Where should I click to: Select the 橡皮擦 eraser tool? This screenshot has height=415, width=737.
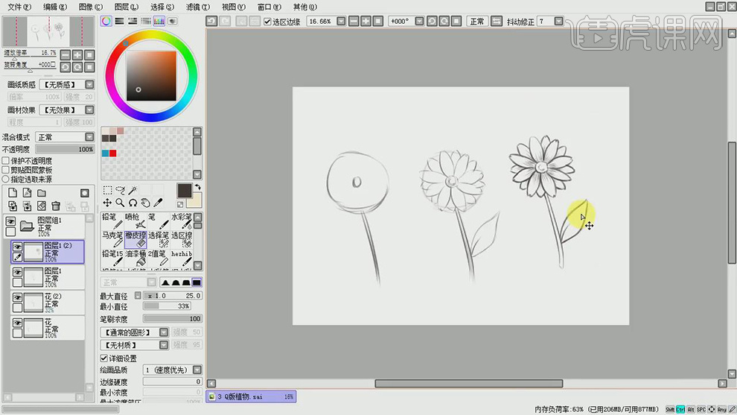135,238
